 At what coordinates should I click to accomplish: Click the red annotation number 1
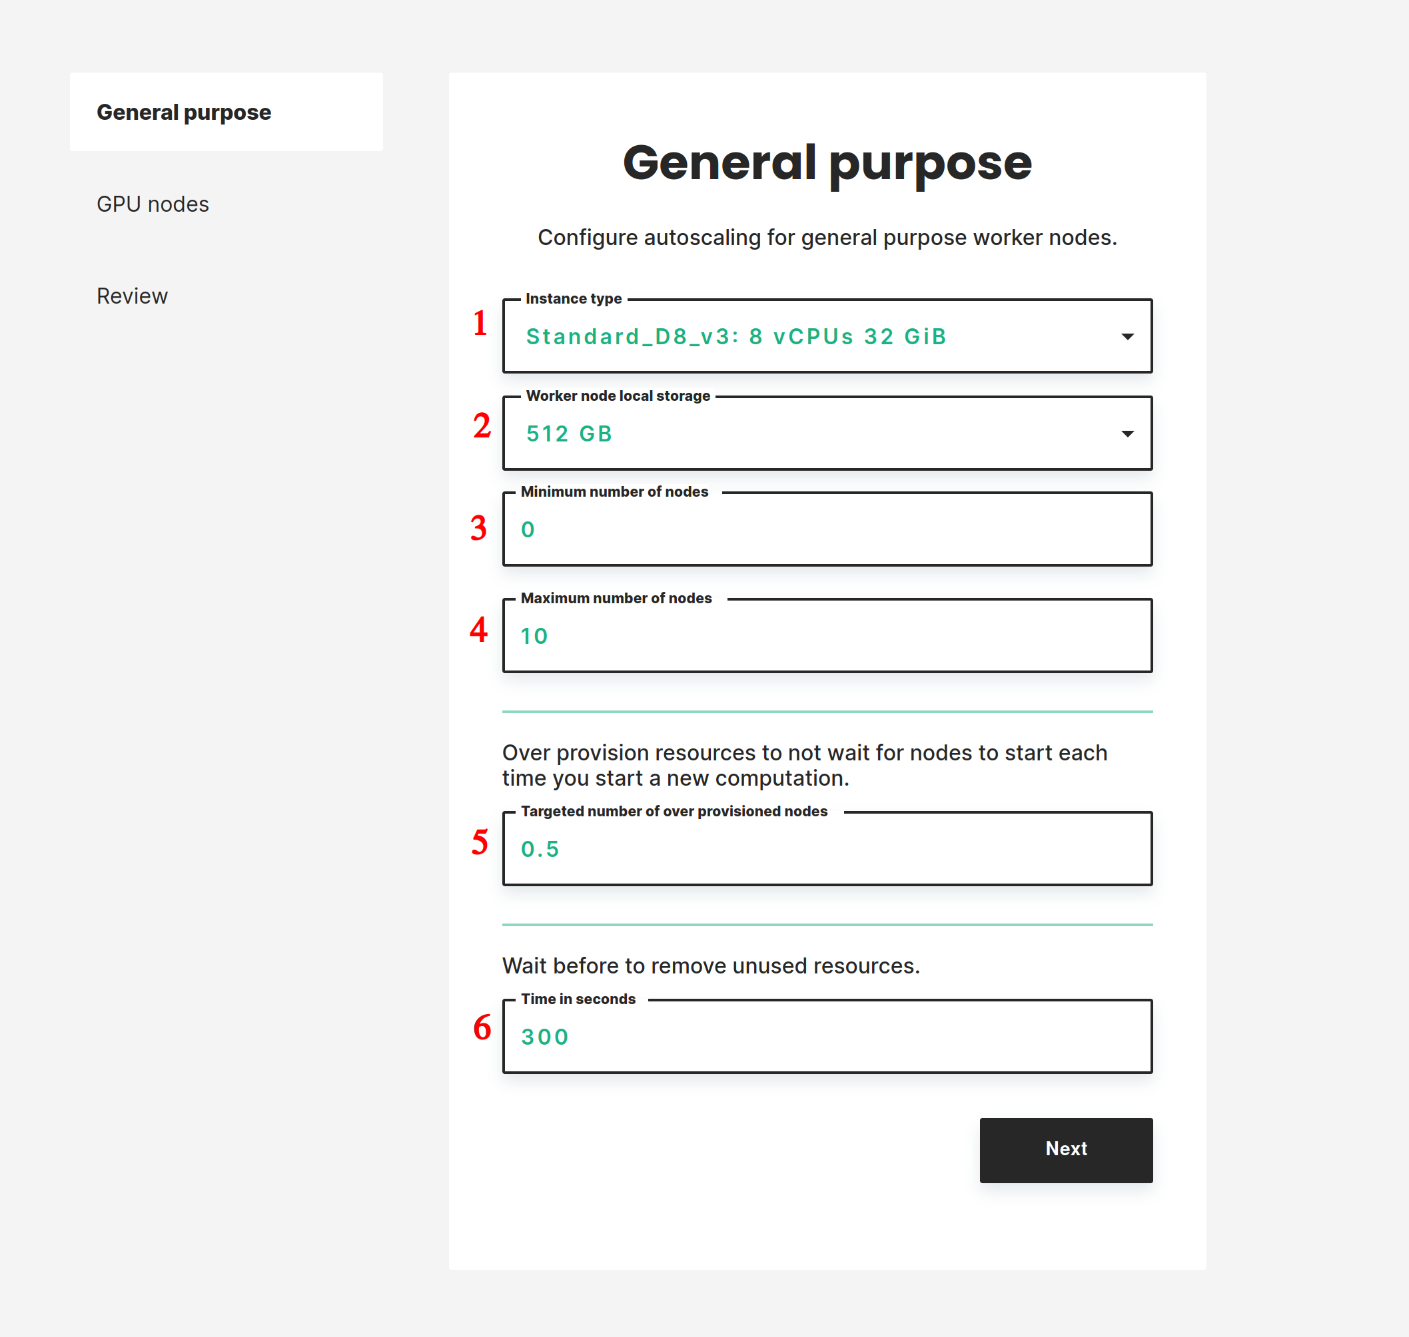point(480,323)
